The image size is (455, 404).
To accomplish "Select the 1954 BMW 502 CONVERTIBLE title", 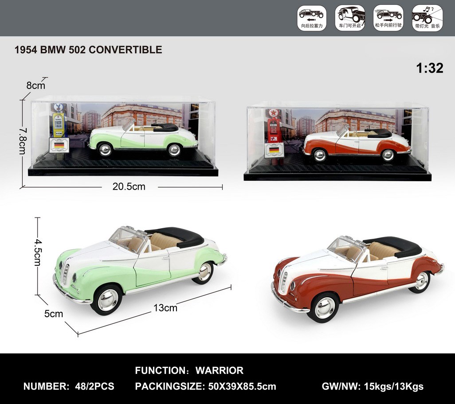I will (89, 50).
